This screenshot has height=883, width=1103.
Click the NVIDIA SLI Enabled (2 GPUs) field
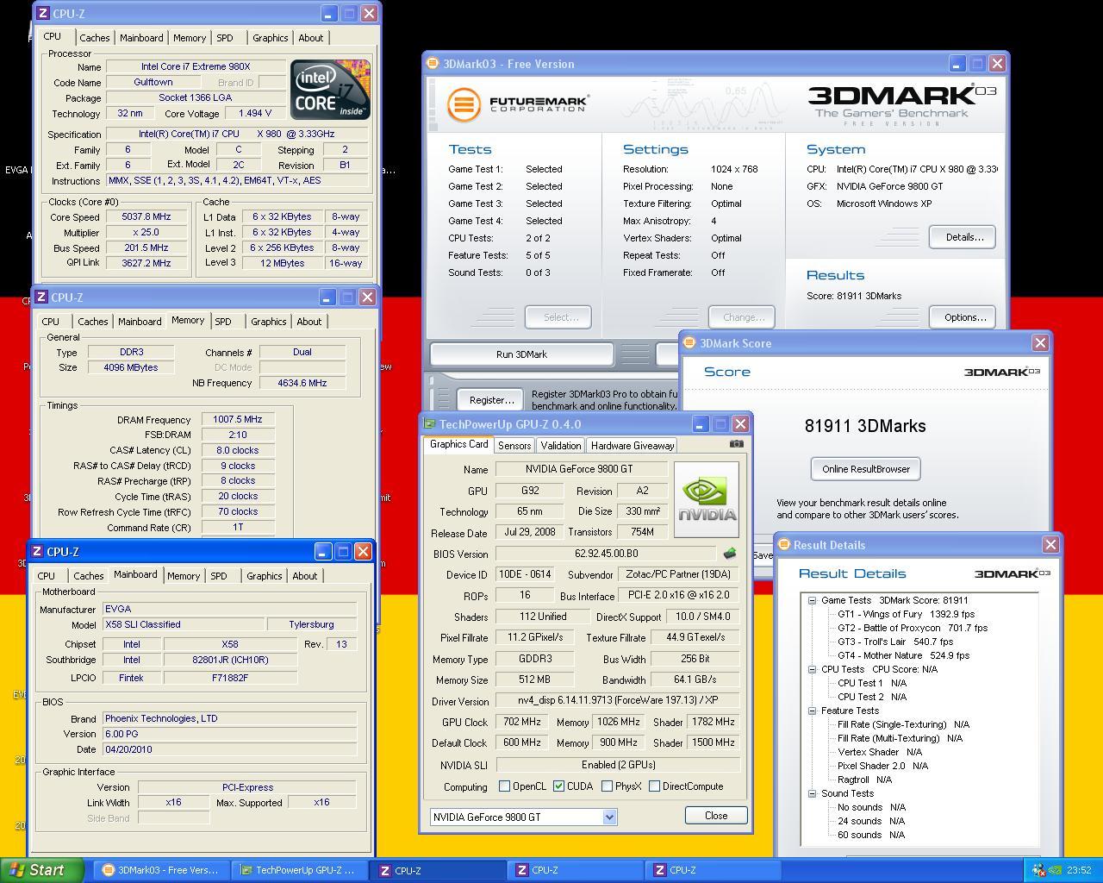(x=618, y=765)
